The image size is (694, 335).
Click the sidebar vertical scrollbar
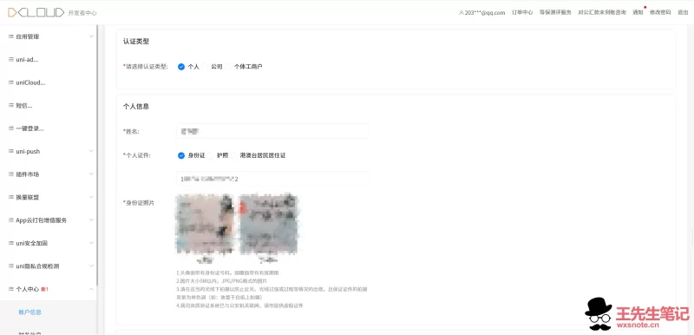[97, 154]
